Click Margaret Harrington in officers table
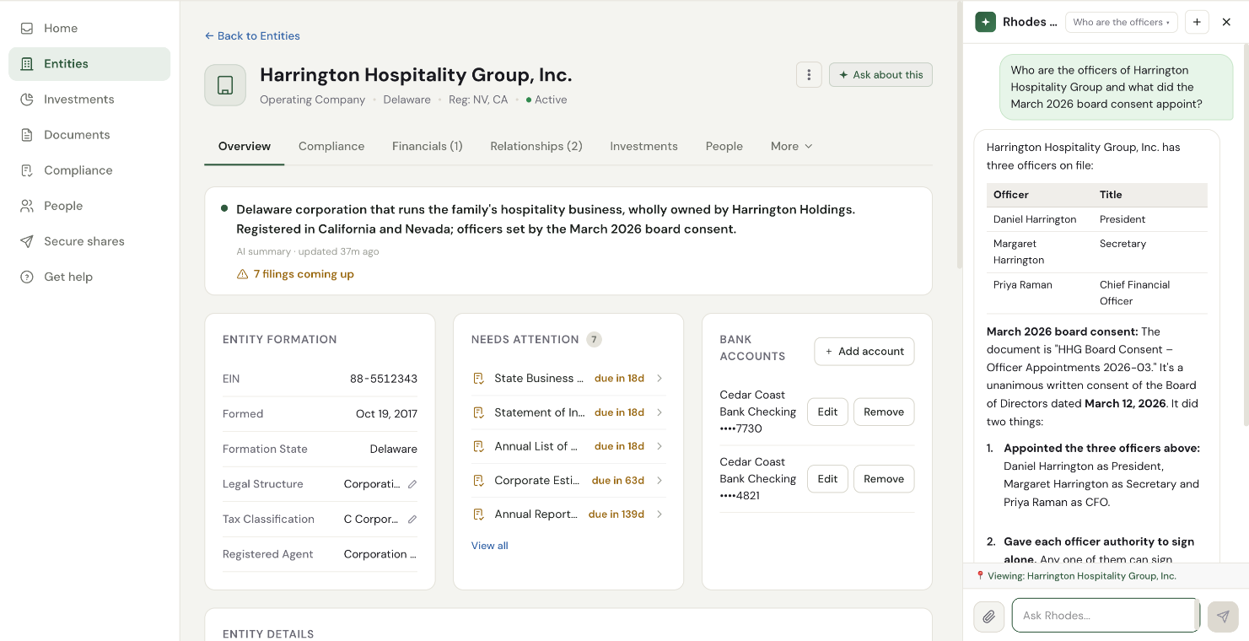Image resolution: width=1249 pixels, height=641 pixels. [1019, 252]
